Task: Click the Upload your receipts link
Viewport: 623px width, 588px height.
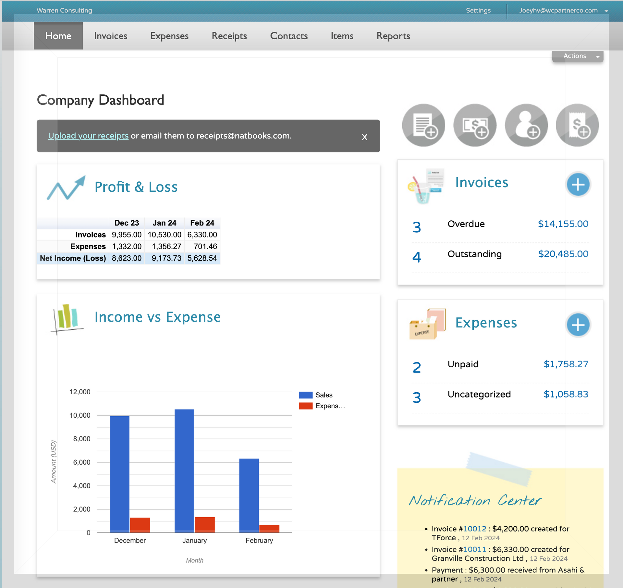Action: coord(88,136)
